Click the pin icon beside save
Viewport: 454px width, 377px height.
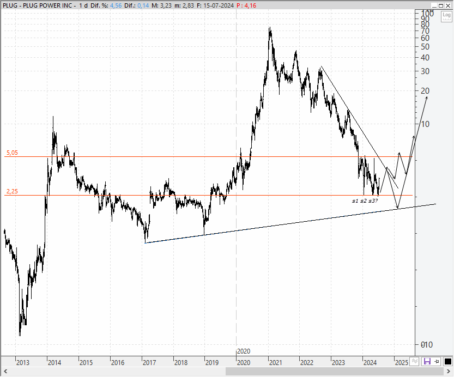click(x=437, y=361)
